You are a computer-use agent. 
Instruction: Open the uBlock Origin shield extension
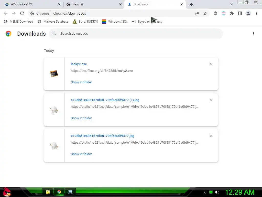coord(215,13)
